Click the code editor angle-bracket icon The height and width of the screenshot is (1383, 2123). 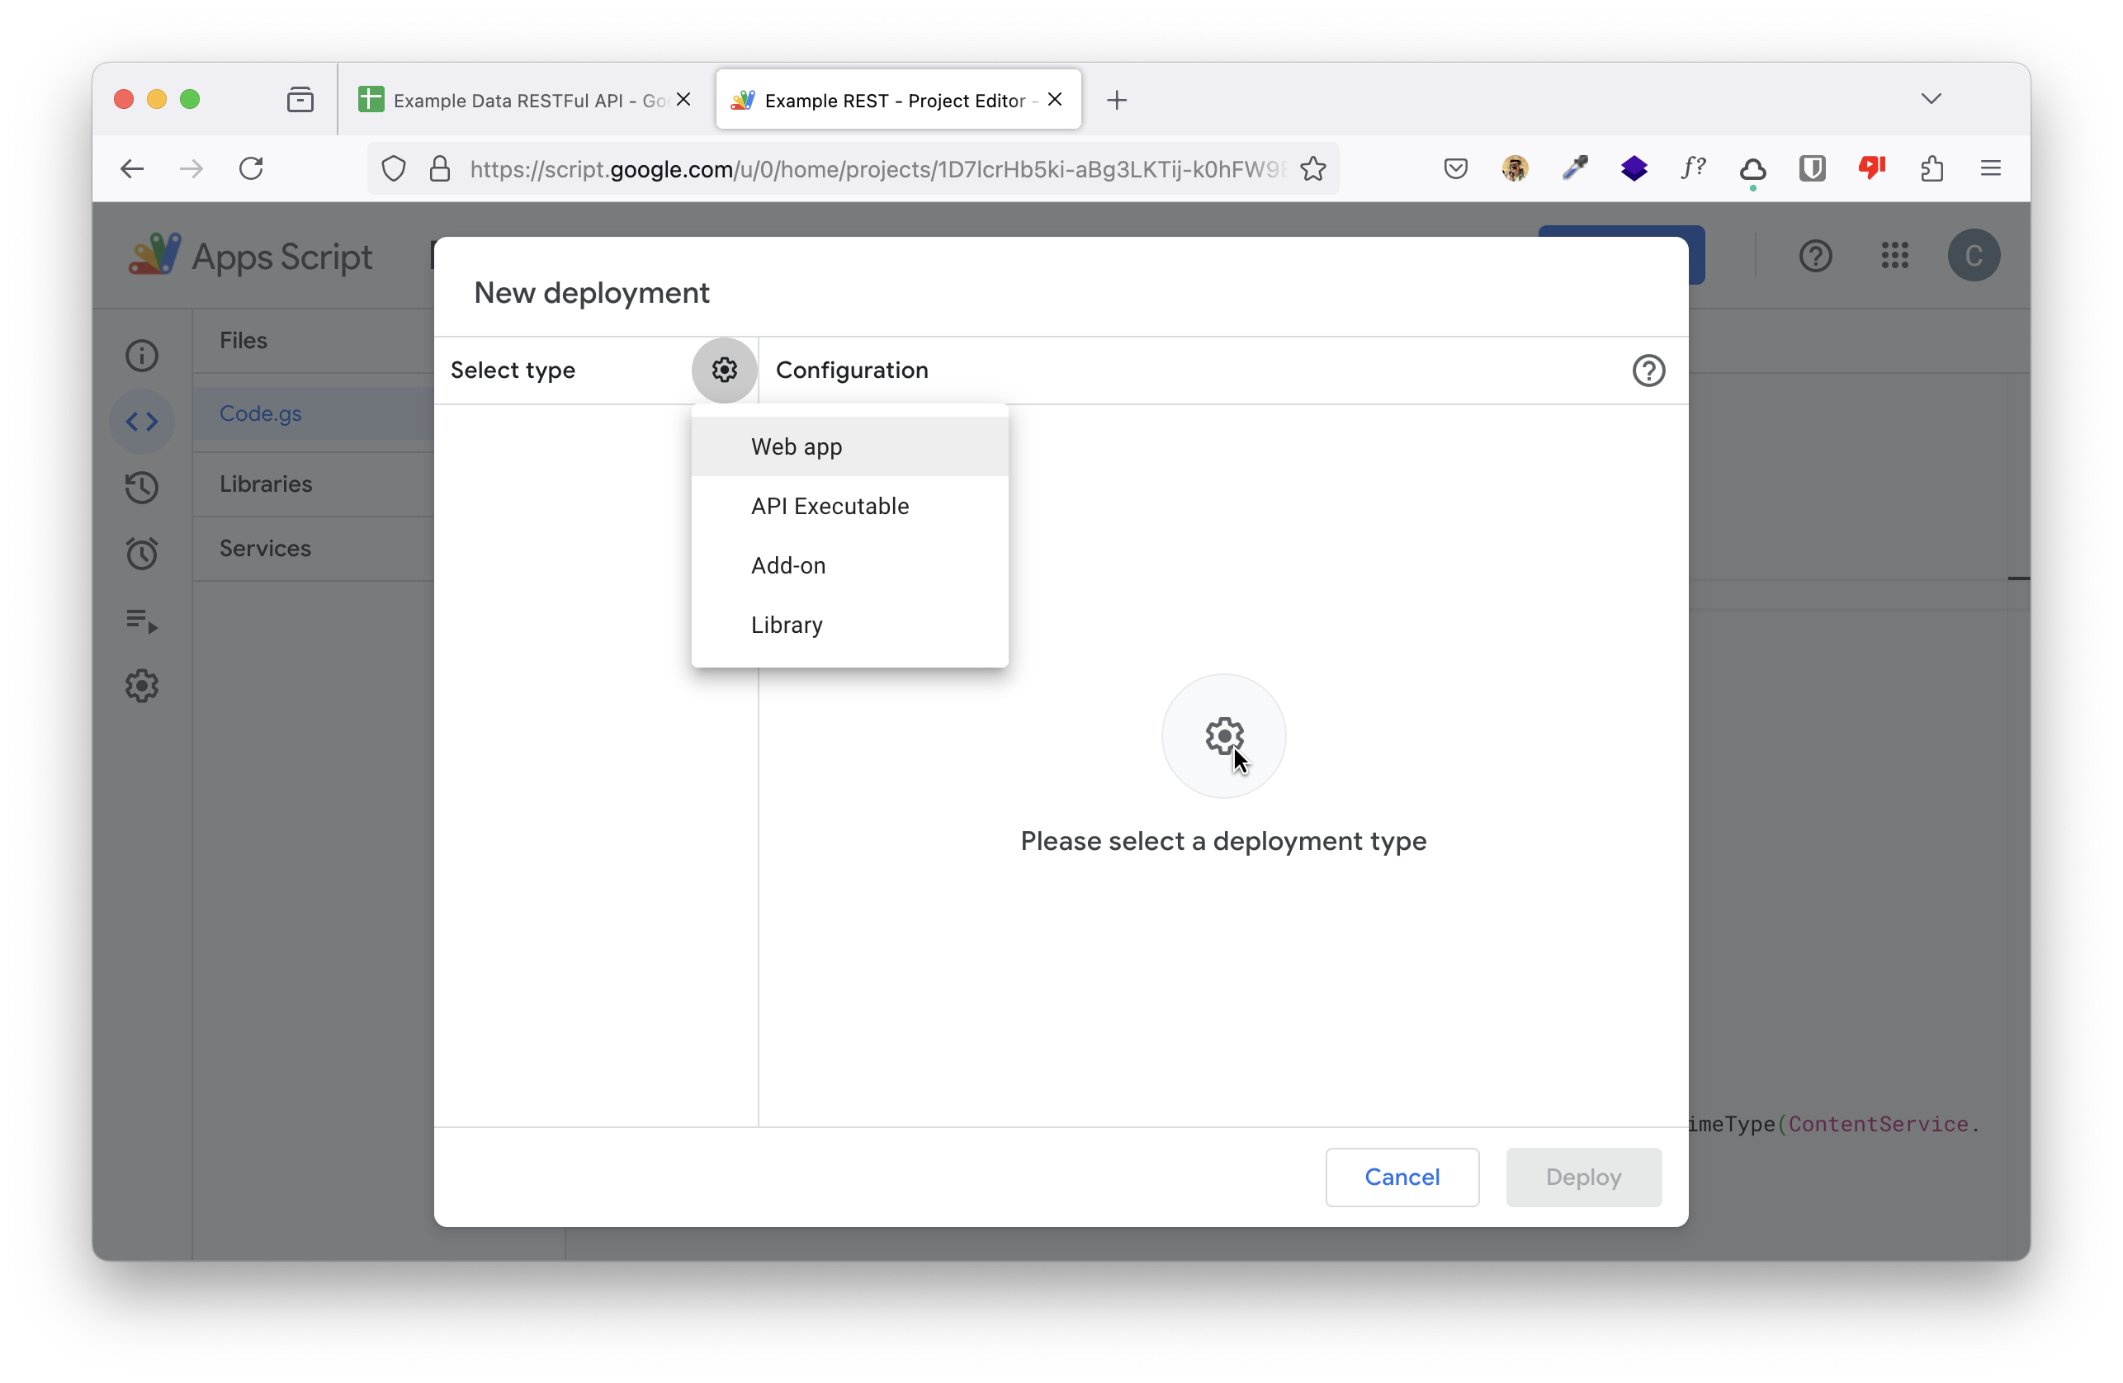141,421
